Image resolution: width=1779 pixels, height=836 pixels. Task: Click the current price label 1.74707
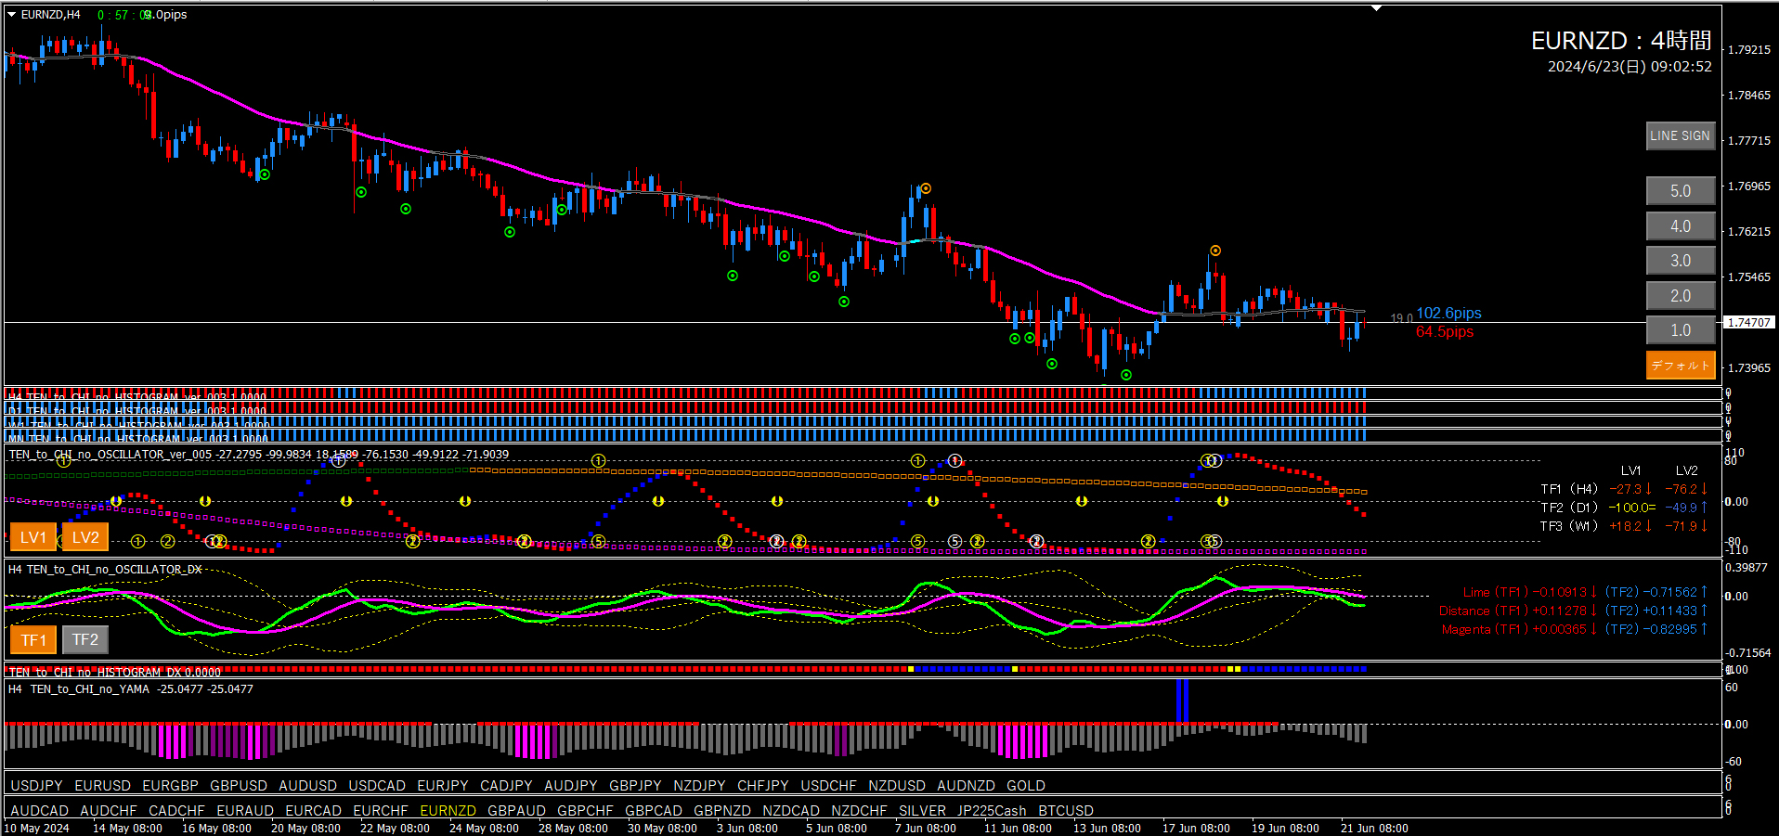pos(1749,322)
